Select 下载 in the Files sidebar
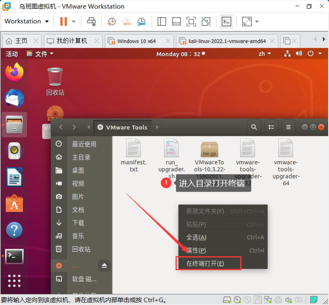Image resolution: width=329 pixels, height=305 pixels. [82, 223]
